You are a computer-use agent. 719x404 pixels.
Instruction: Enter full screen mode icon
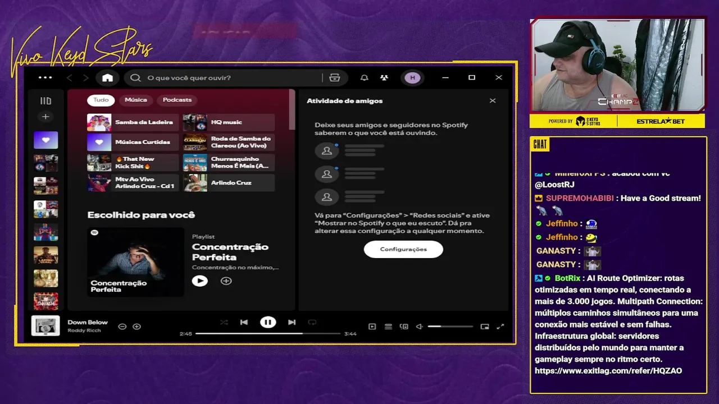point(500,326)
